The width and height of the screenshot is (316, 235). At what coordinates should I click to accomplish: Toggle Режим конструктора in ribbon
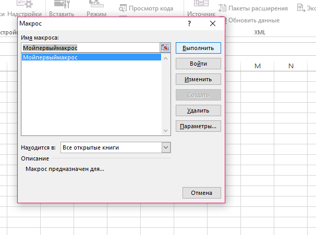tap(96, 10)
